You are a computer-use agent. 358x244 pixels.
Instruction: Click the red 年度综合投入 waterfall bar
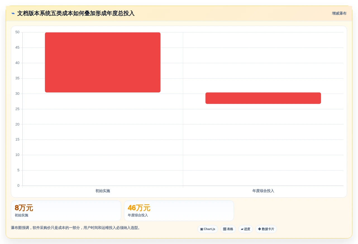point(263,98)
